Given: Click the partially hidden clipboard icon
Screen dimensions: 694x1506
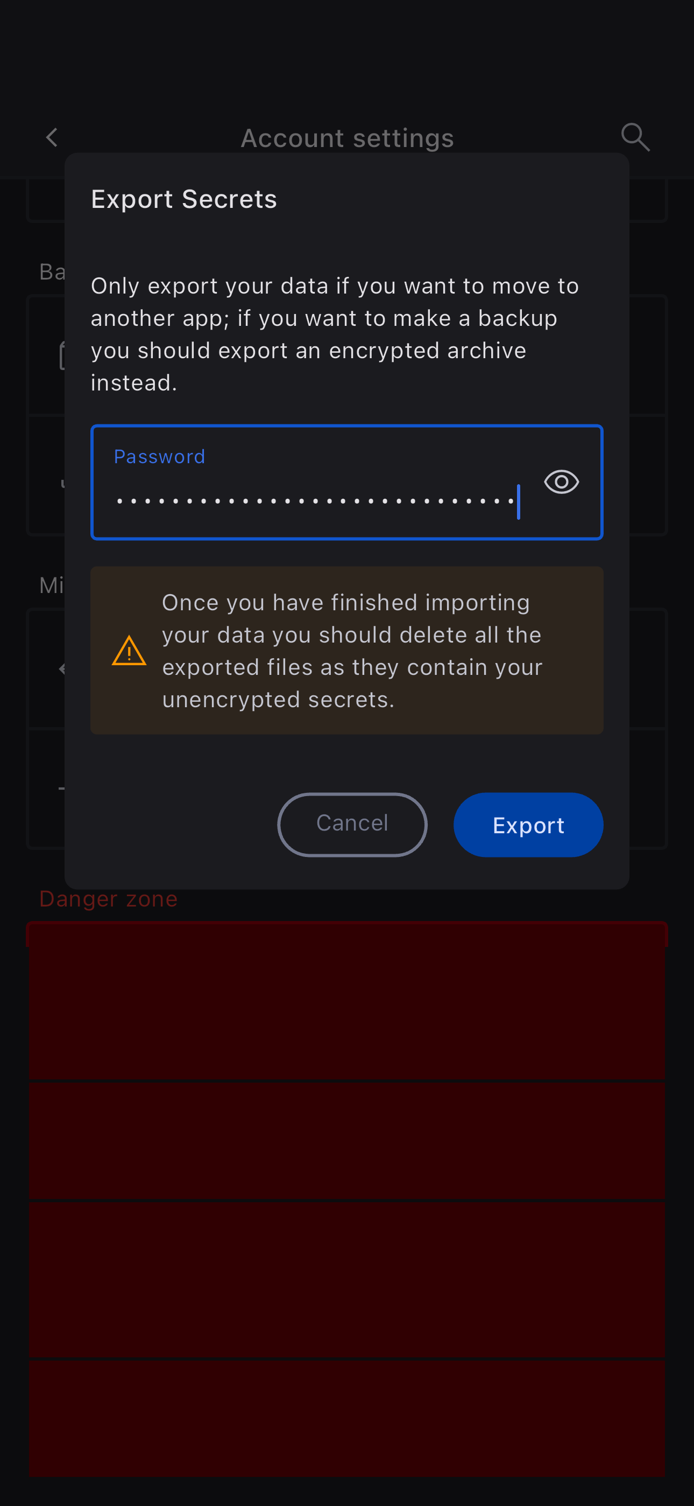Looking at the screenshot, I should 61,355.
